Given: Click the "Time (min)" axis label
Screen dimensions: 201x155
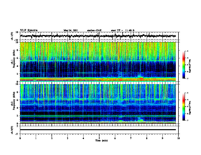Looking at the screenshot, I should [x=102, y=141].
